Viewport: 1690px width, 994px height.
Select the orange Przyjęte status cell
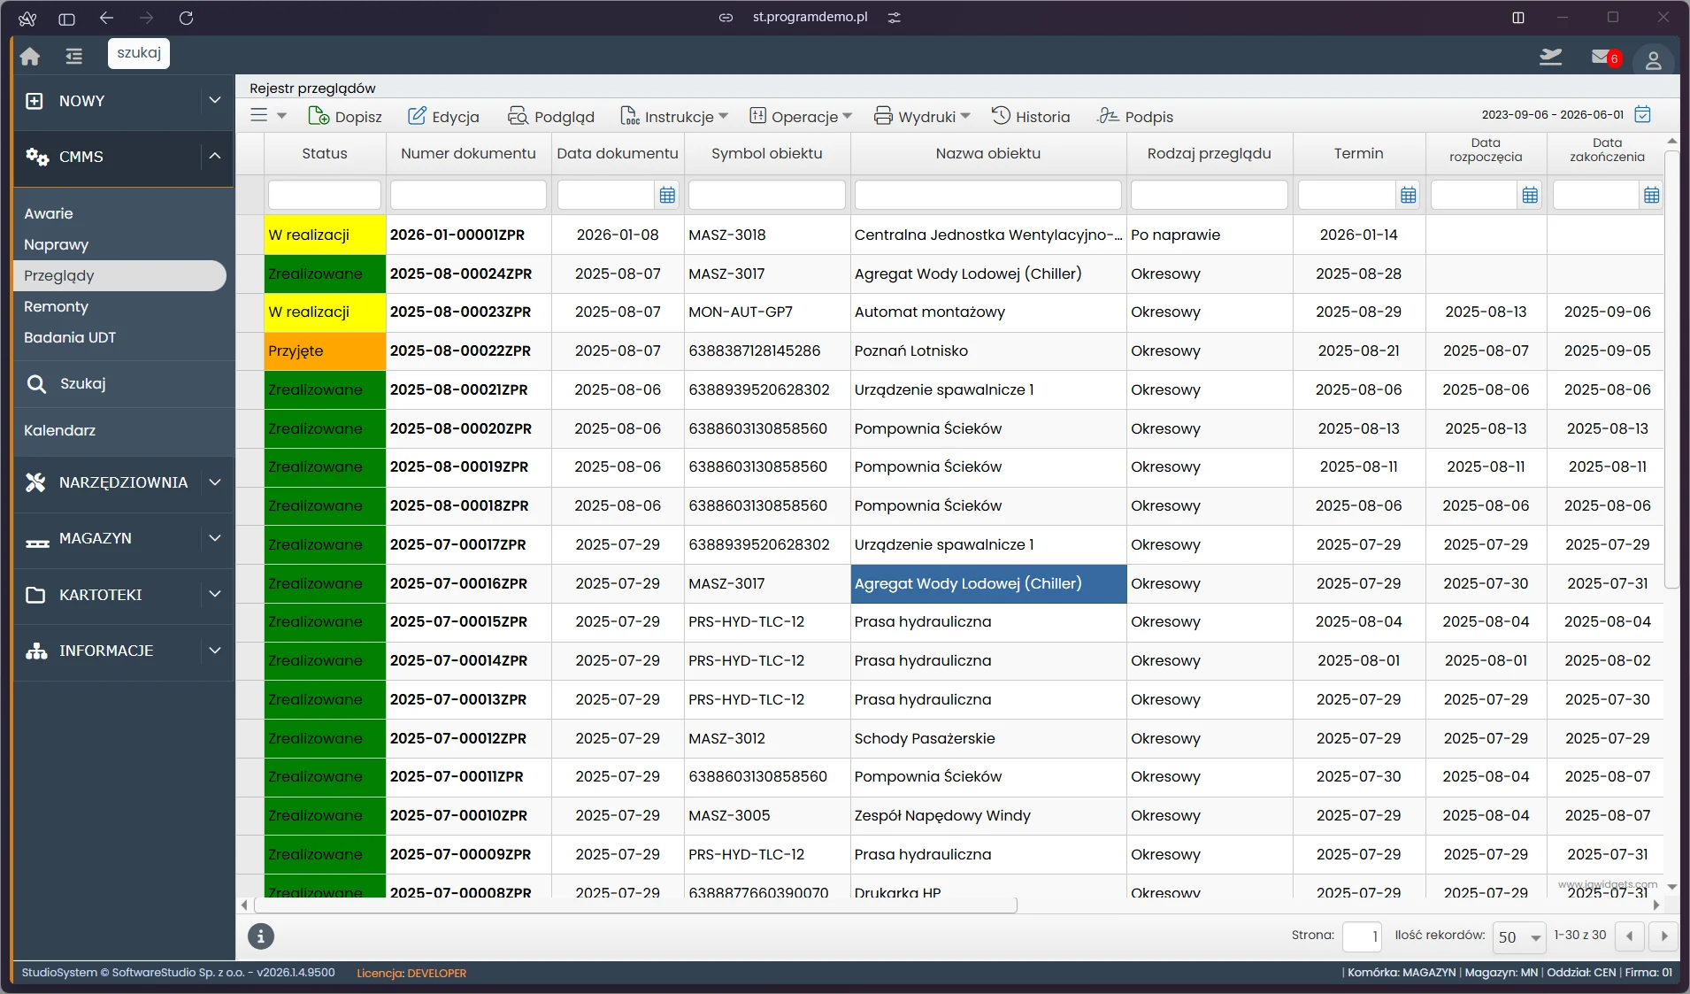(325, 351)
